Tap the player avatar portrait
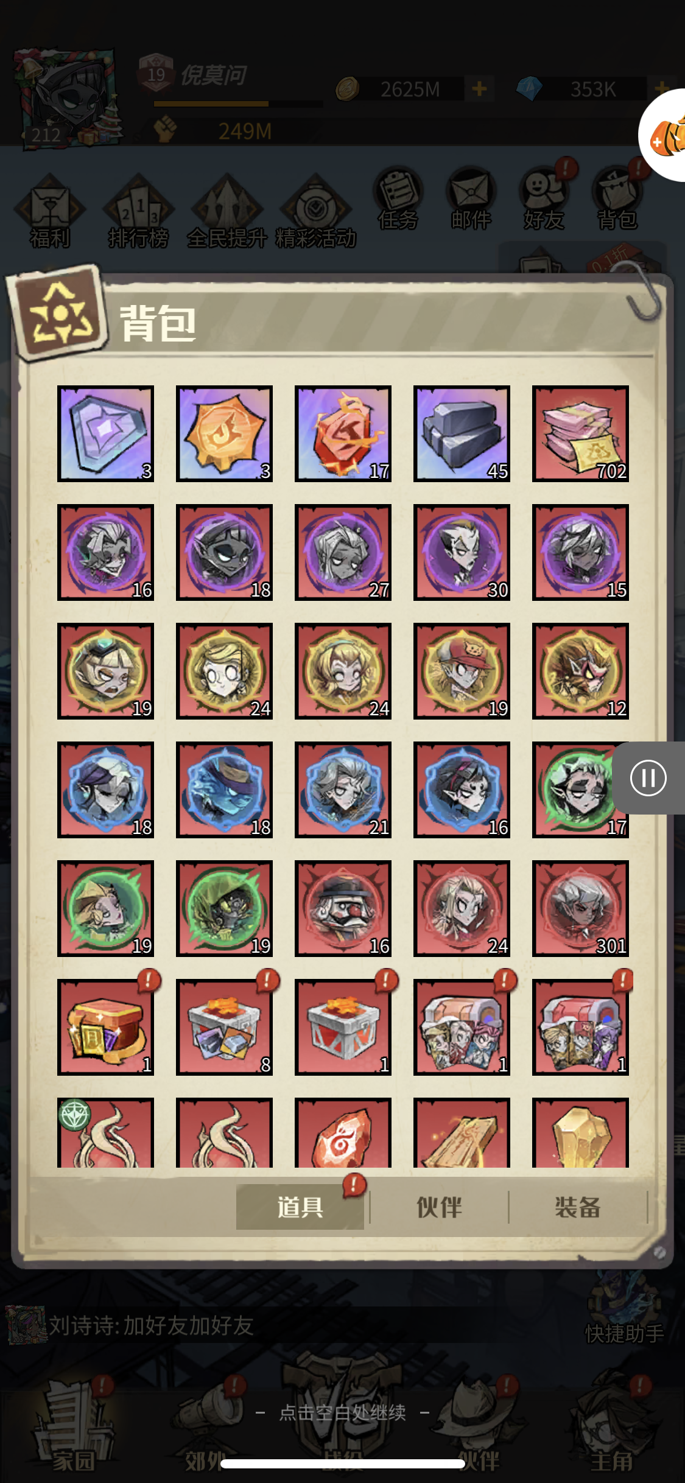Viewport: 685px width, 1483px height. (x=66, y=99)
